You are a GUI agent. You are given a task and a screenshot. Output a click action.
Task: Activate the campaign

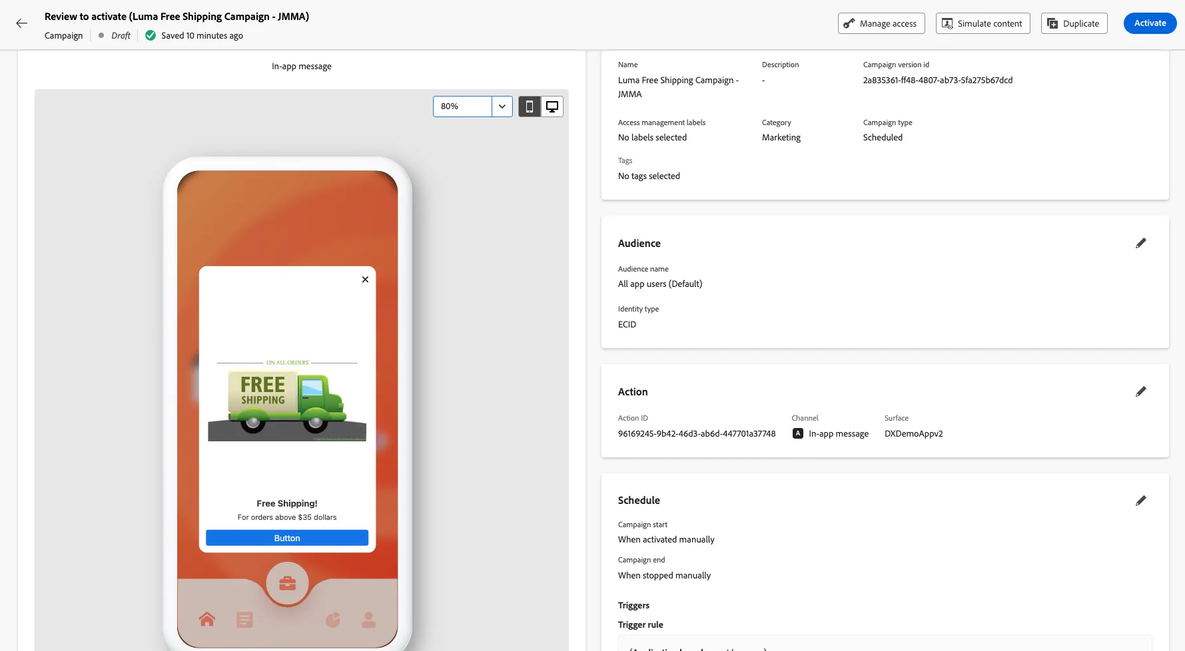[1150, 23]
